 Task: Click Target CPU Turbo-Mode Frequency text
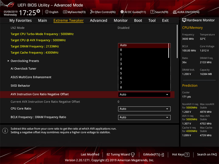click(42, 34)
